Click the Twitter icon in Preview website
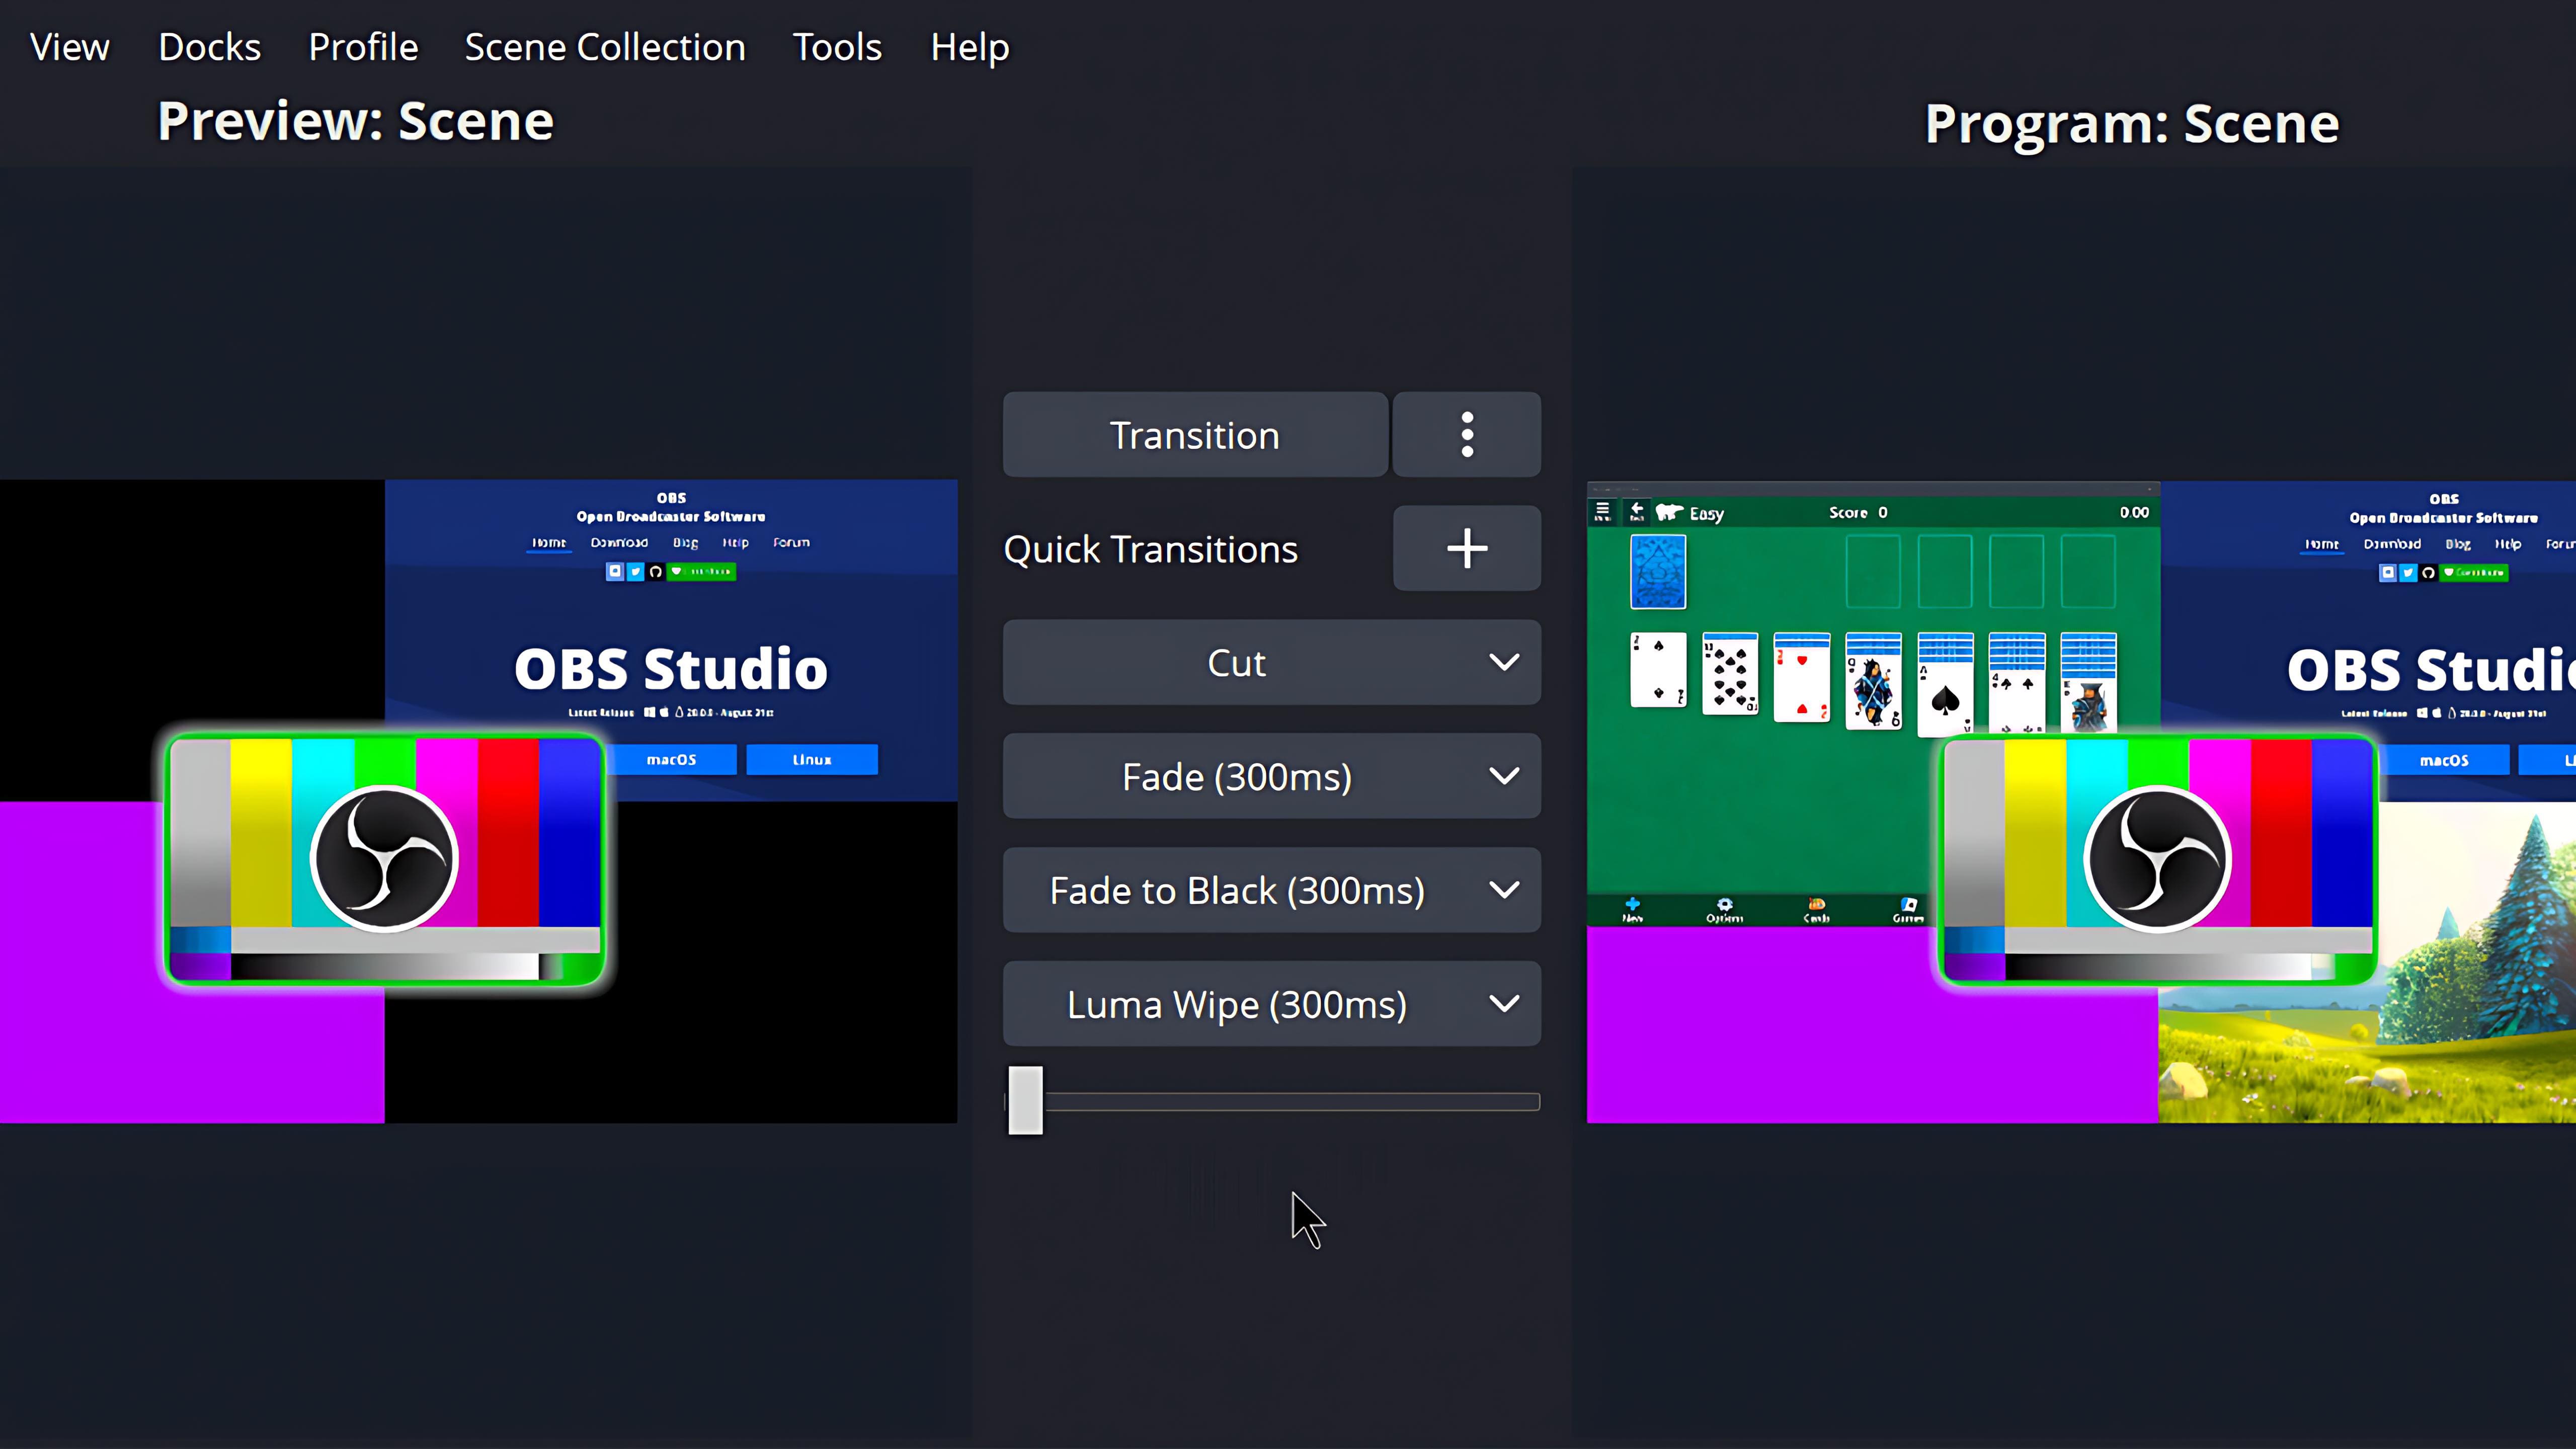Screen dimensions: 2576x1449 pyautogui.click(x=635, y=572)
